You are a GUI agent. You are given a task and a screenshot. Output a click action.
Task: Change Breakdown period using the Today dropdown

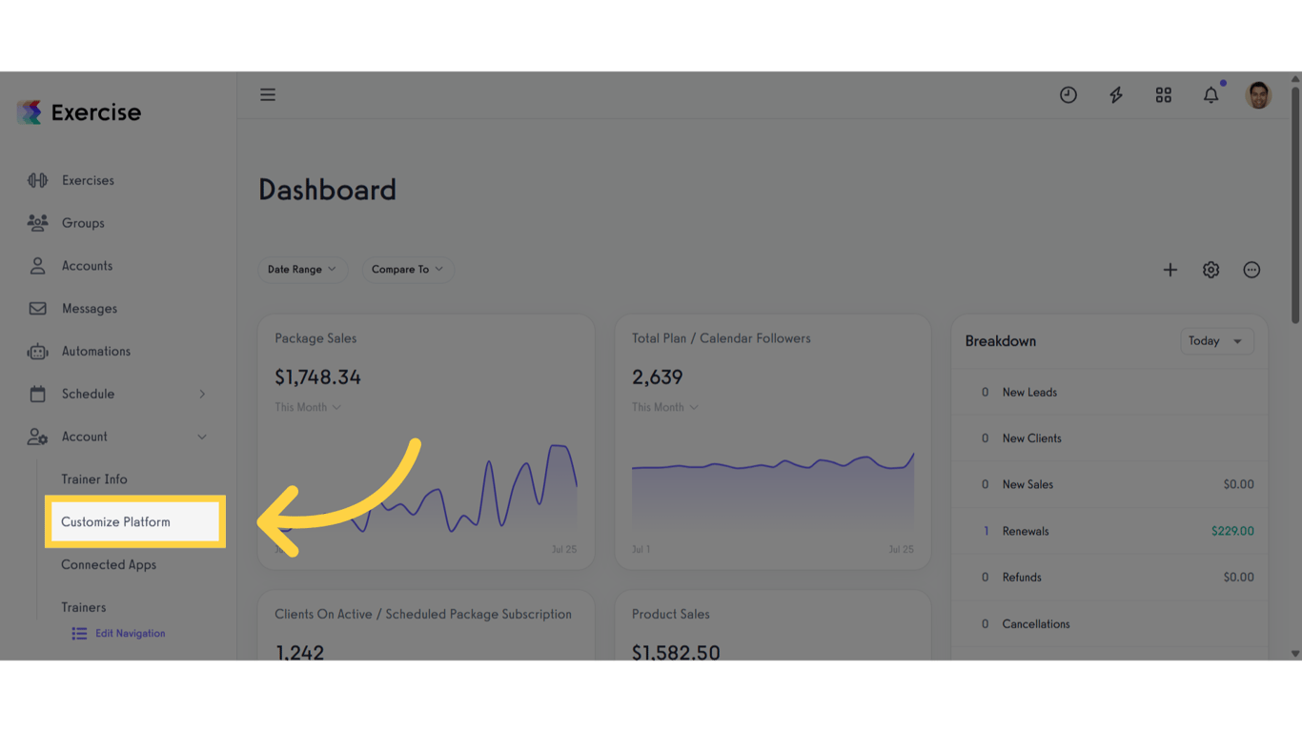[x=1216, y=340]
